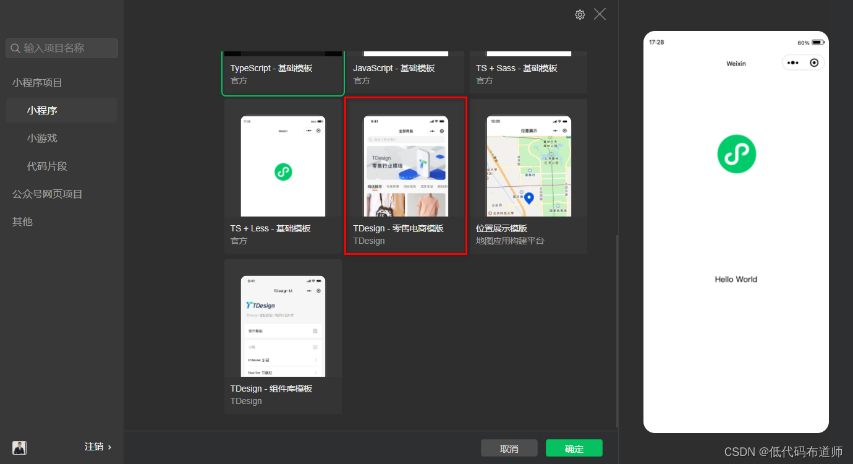The width and height of the screenshot is (853, 464).
Task: Open the 代码片段 sidebar item
Action: [47, 166]
